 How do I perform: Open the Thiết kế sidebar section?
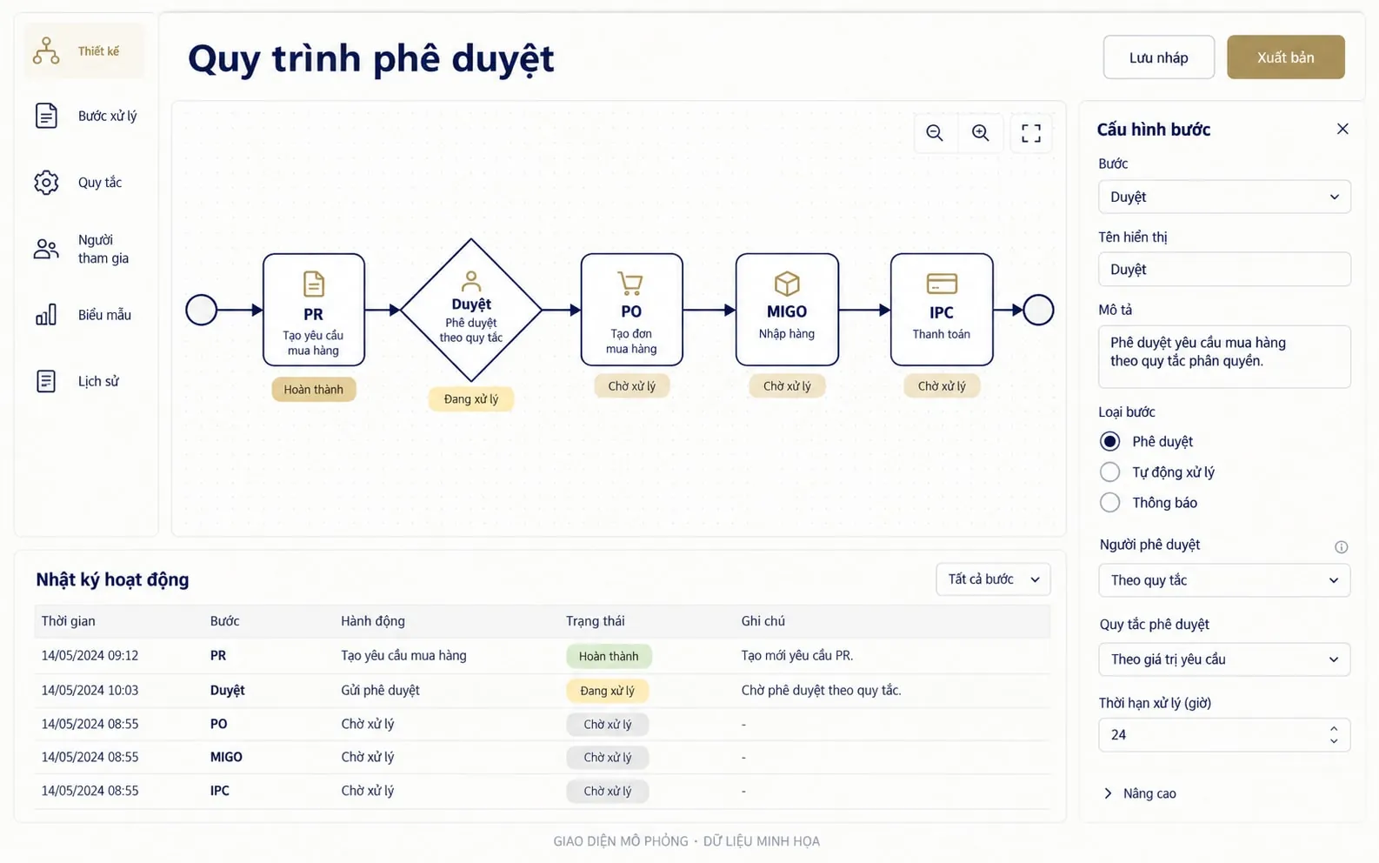point(84,51)
